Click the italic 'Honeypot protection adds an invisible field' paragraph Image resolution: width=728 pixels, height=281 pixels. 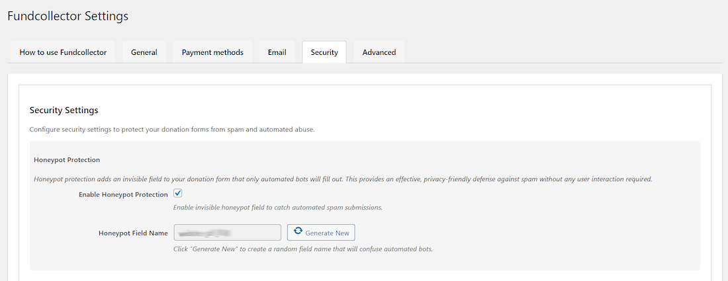(343, 179)
